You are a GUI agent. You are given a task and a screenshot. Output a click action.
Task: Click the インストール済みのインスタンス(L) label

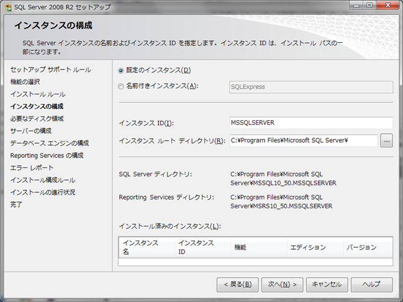pos(170,226)
